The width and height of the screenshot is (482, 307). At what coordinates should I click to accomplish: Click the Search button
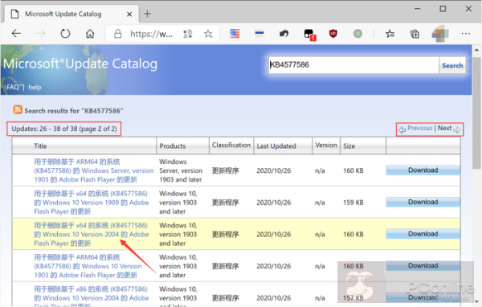(452, 65)
